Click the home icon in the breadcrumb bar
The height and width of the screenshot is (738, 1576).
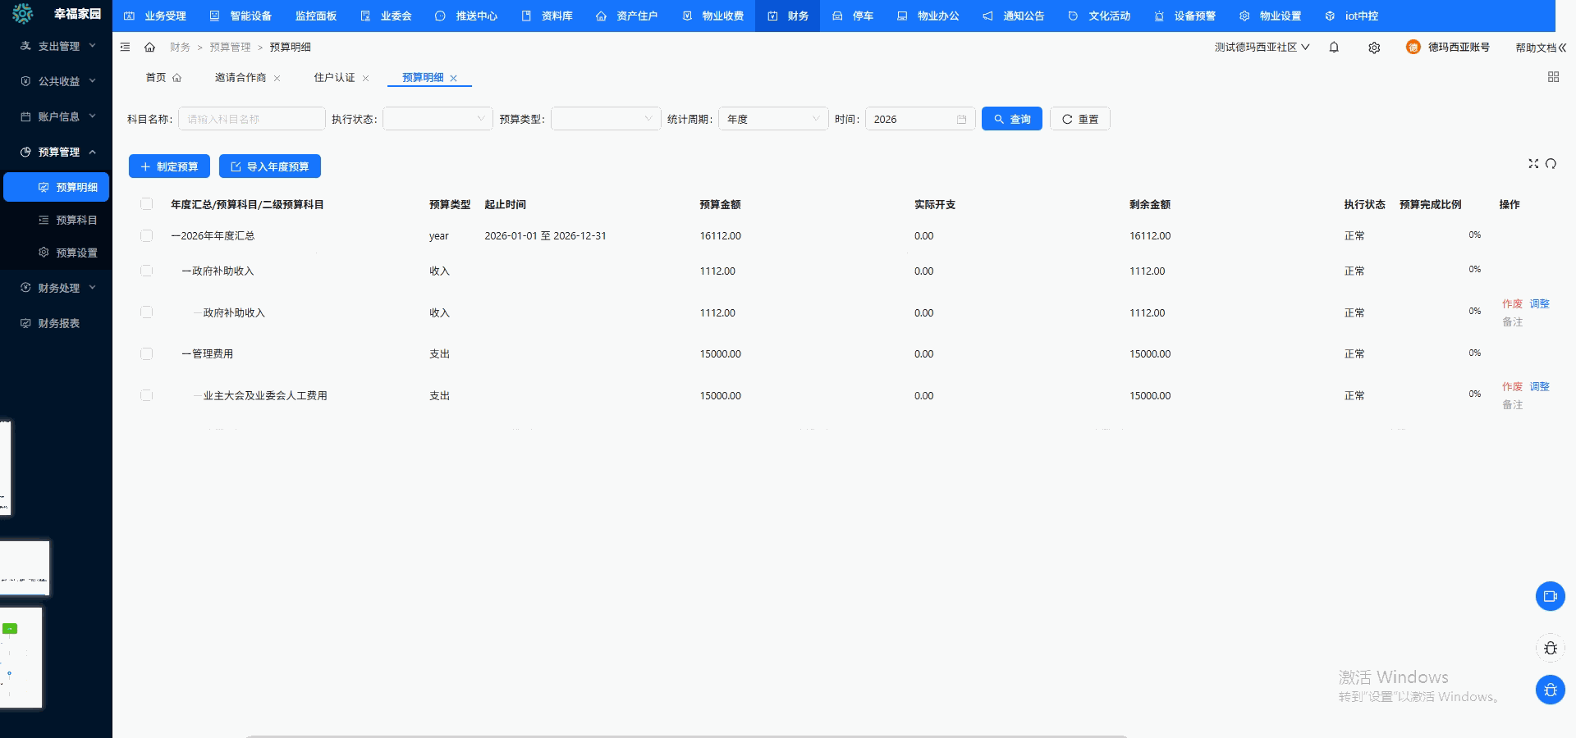(149, 48)
